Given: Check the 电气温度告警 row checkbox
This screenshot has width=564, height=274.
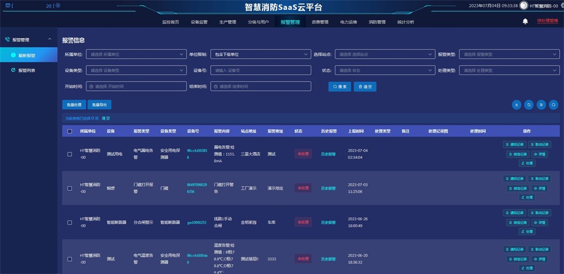Looking at the screenshot, I should tap(70, 259).
